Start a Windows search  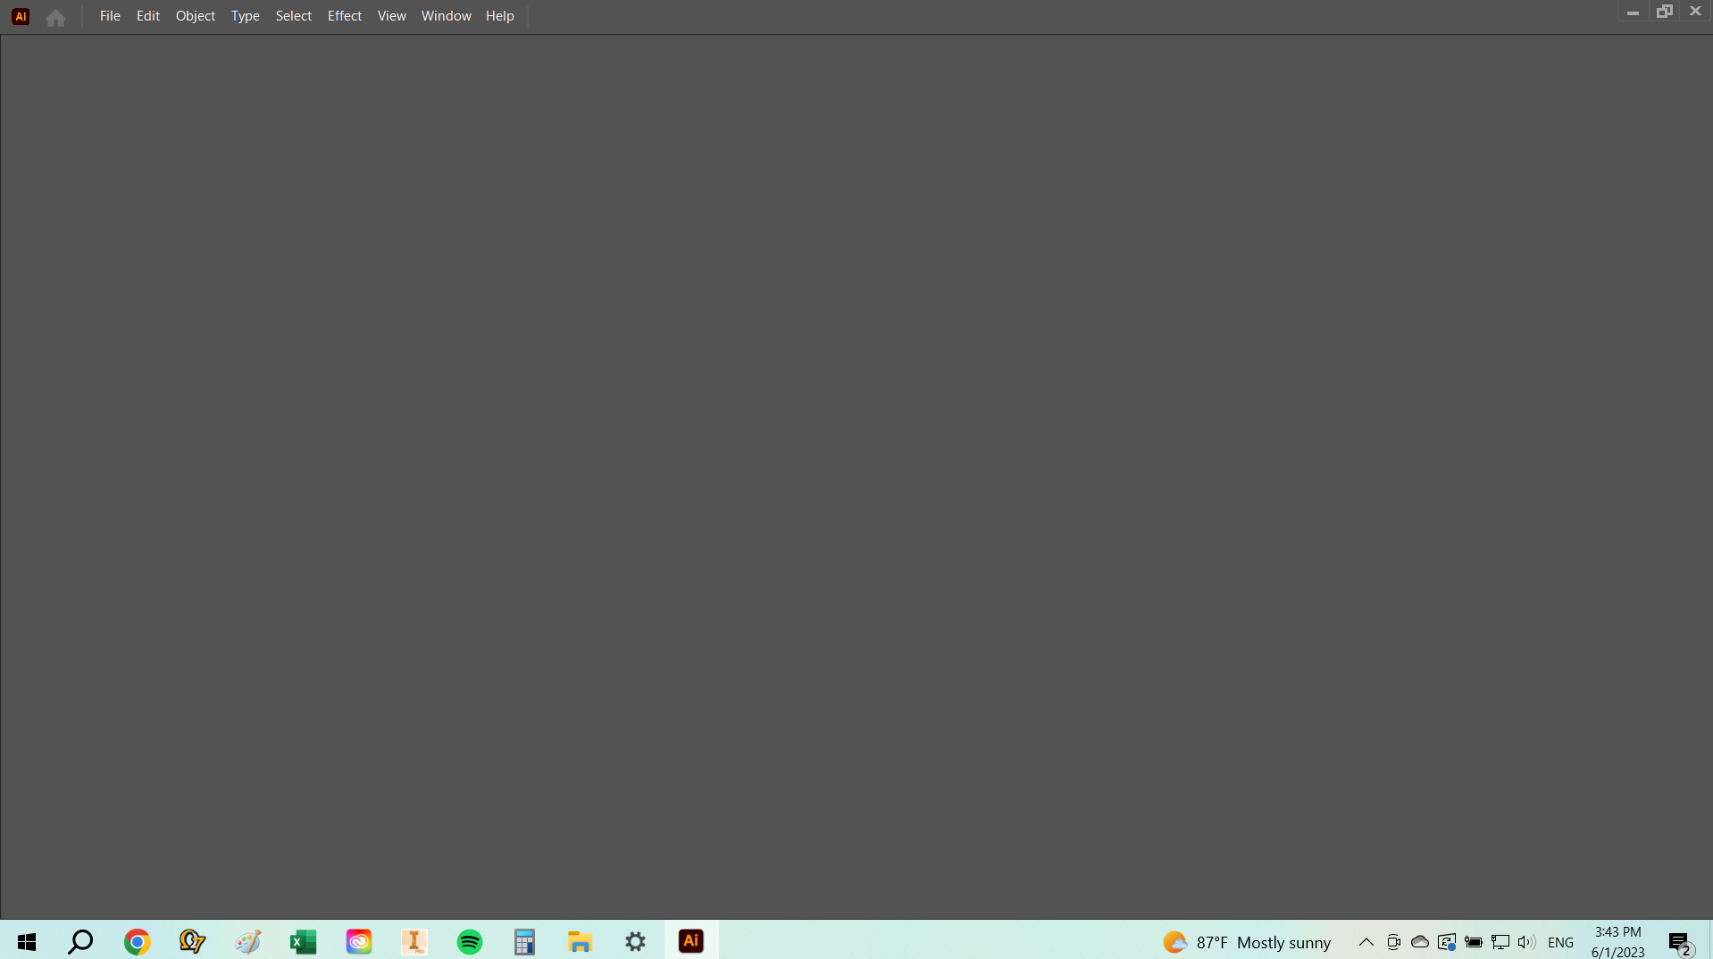coord(79,941)
